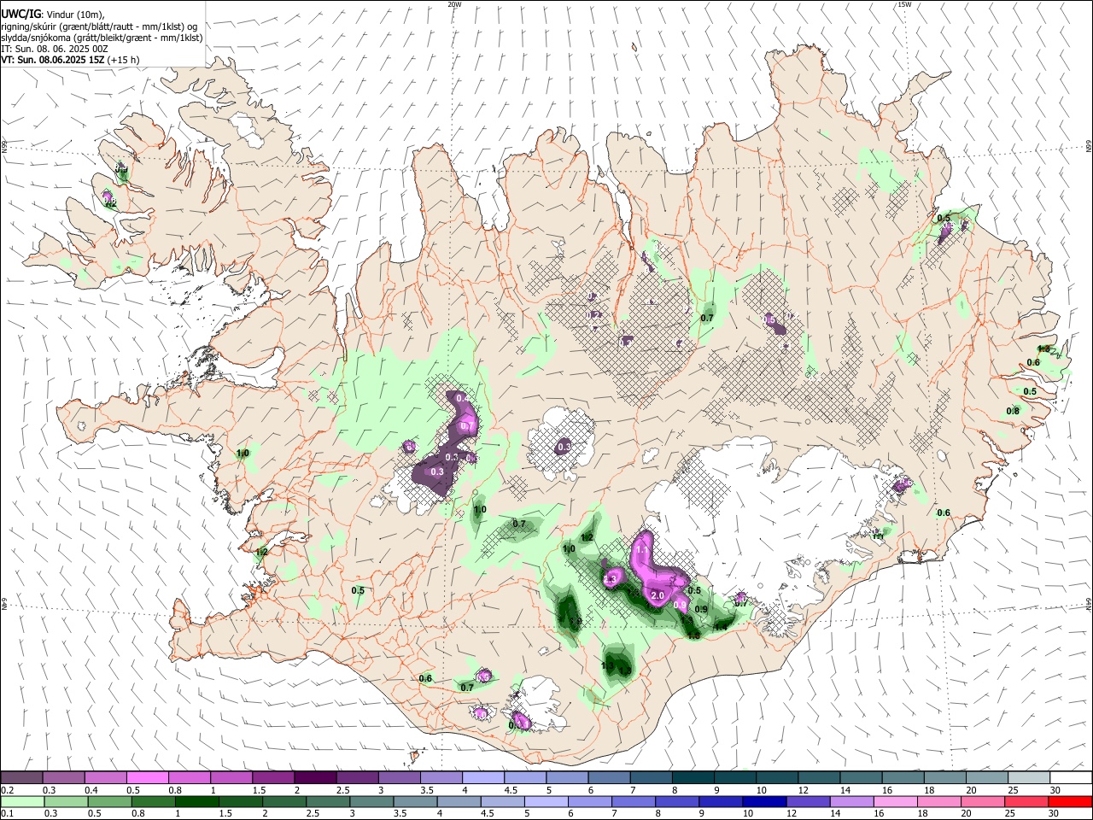Click the "0.2" label under the upper legend row
This screenshot has width=1093, height=820.
[x=7, y=790]
